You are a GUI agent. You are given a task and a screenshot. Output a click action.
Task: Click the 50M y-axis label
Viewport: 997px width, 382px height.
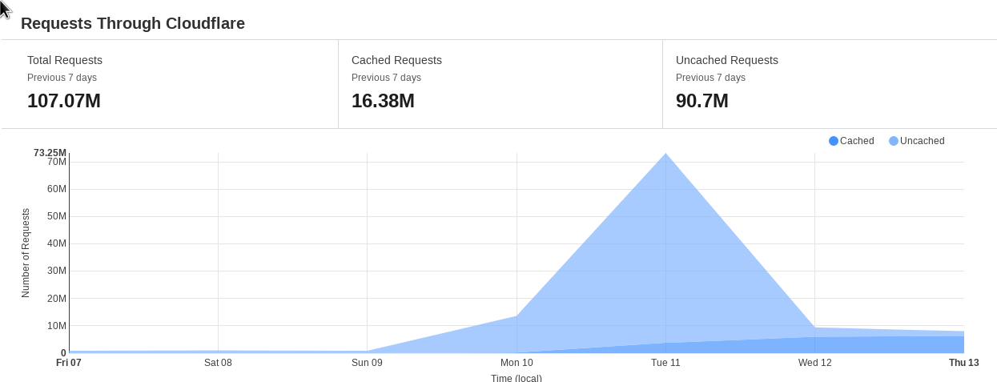click(x=57, y=216)
